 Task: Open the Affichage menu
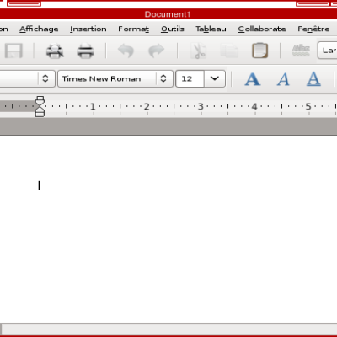click(39, 29)
